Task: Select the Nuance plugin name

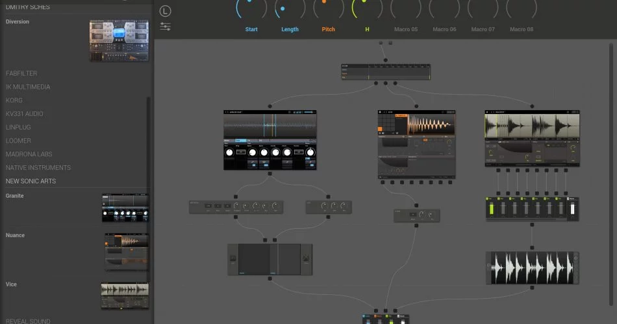Action: click(x=15, y=235)
